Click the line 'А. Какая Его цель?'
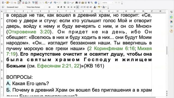Image resolution: width=174 pixels, height=98 pixels. coord(27,84)
